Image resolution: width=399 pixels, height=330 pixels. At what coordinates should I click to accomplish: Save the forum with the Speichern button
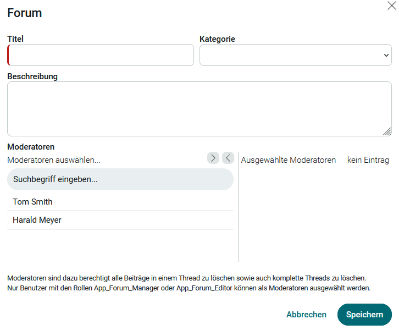point(364,315)
